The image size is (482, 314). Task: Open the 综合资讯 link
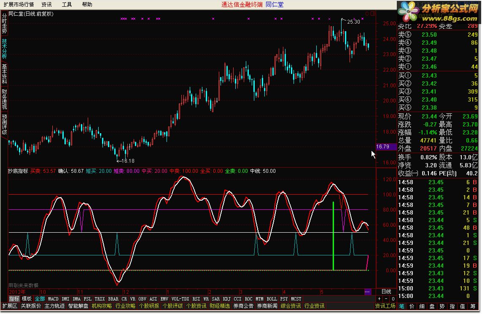pyautogui.click(x=291, y=306)
